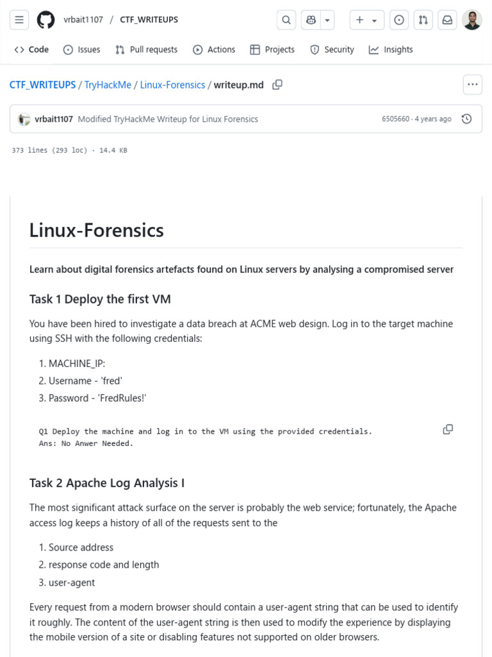This screenshot has height=657, width=492.
Task: Open the user profile avatar
Action: point(472,20)
